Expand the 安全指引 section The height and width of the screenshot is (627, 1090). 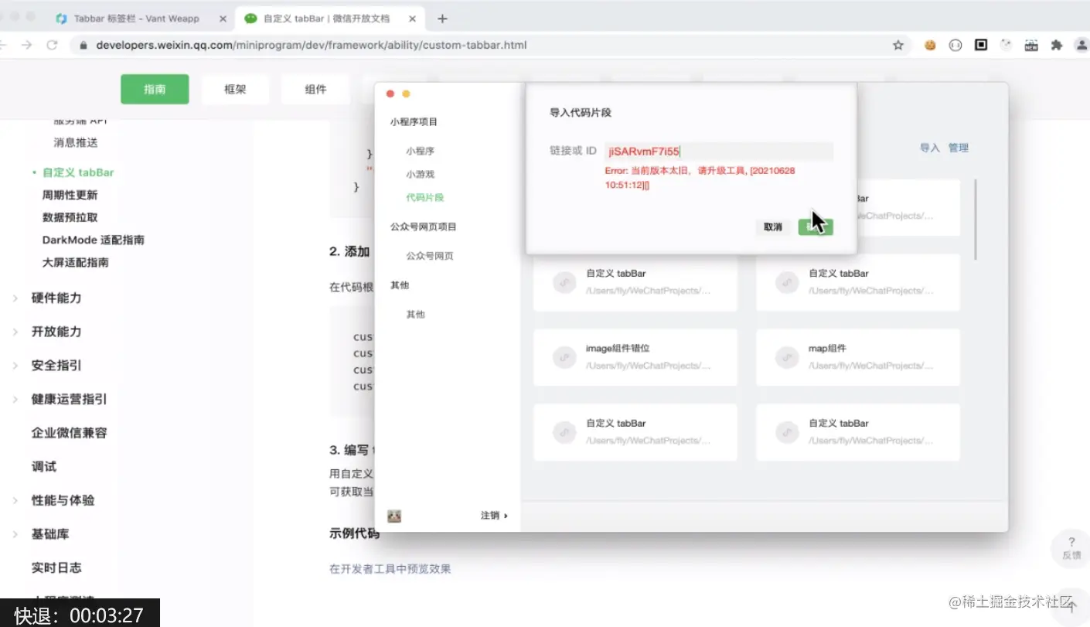[56, 365]
